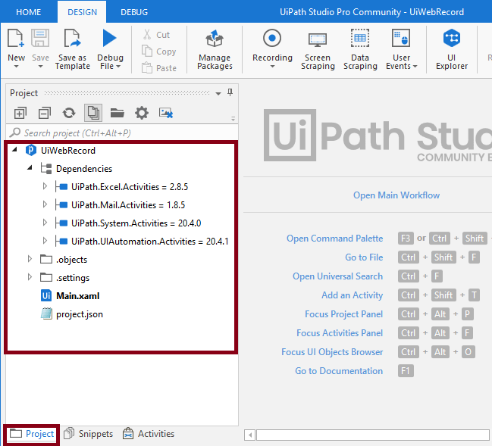The height and width of the screenshot is (446, 492).
Task: Select UiWebRecord project name
Action: [x=68, y=151]
